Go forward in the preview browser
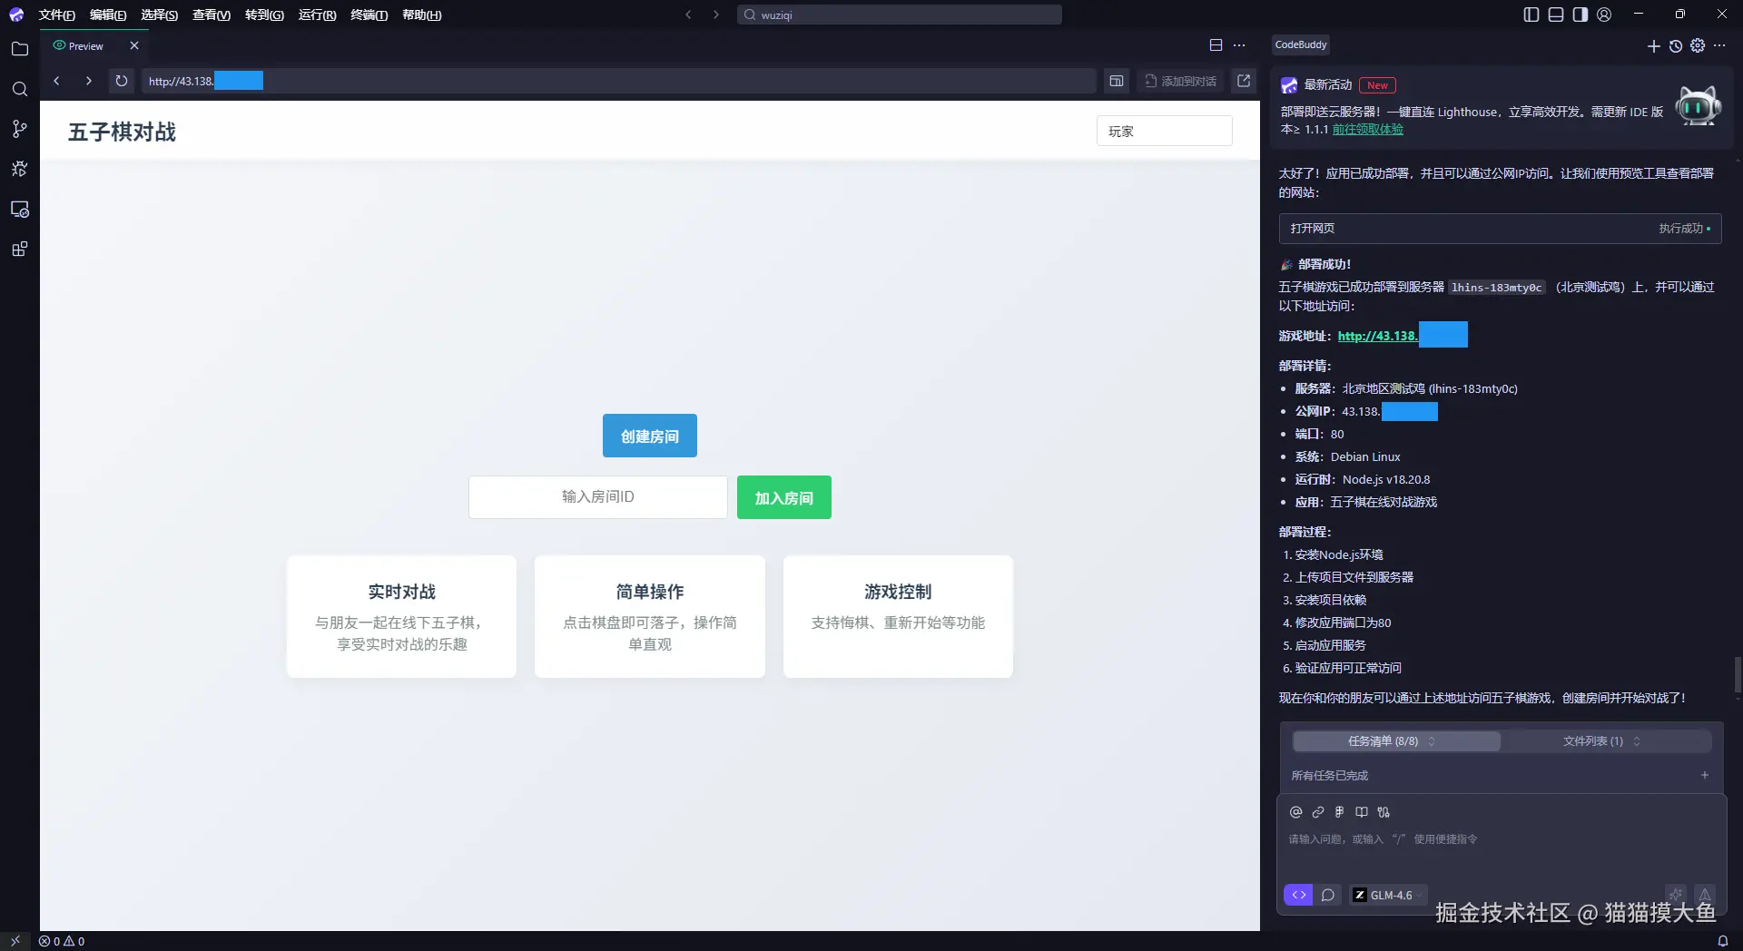 point(88,81)
